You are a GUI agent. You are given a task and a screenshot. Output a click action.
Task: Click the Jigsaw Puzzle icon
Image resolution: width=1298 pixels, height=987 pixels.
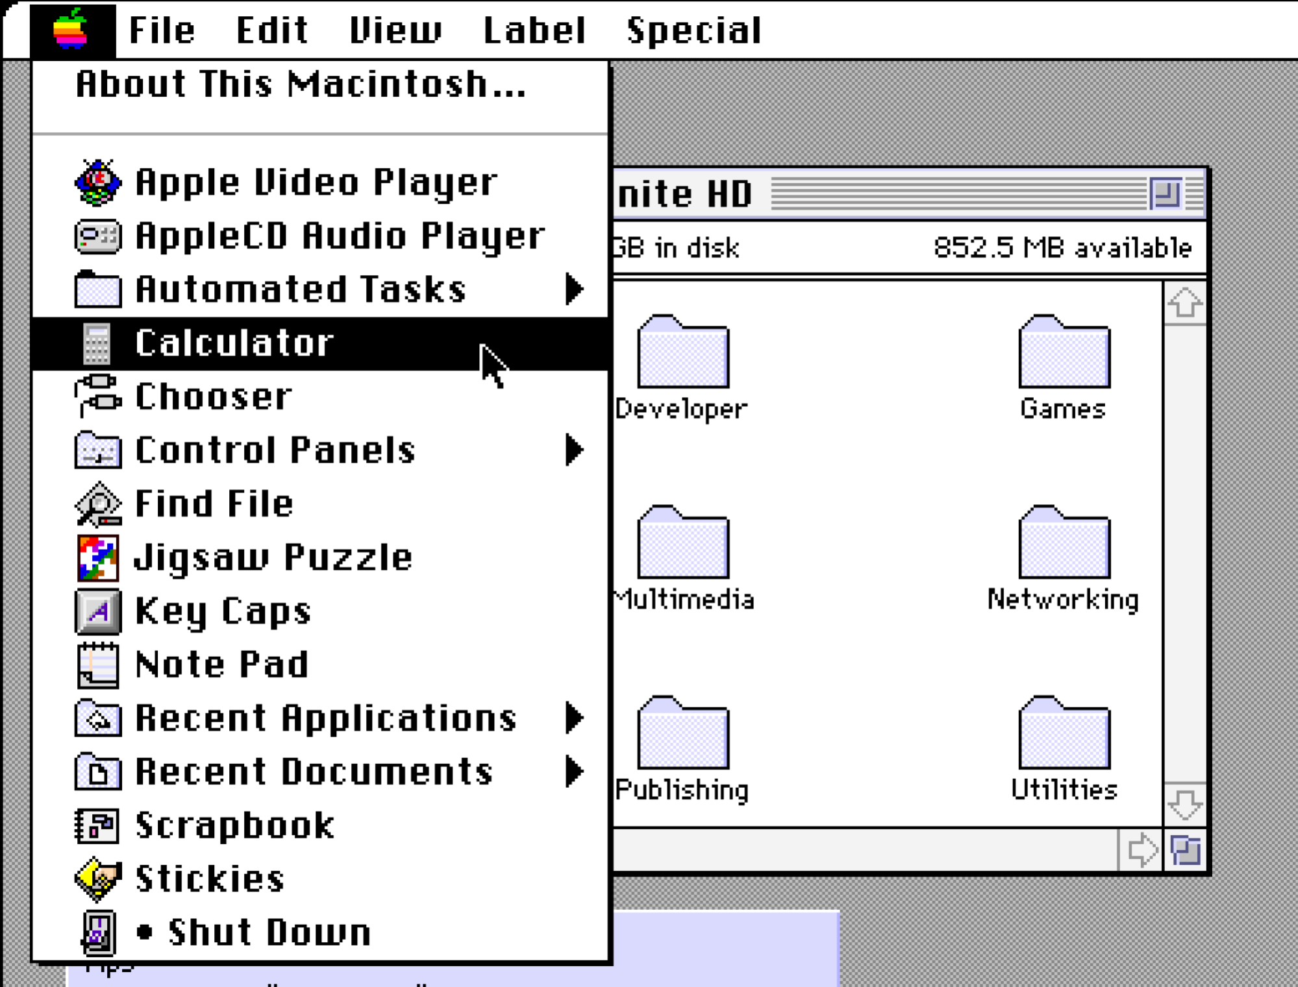(x=97, y=557)
